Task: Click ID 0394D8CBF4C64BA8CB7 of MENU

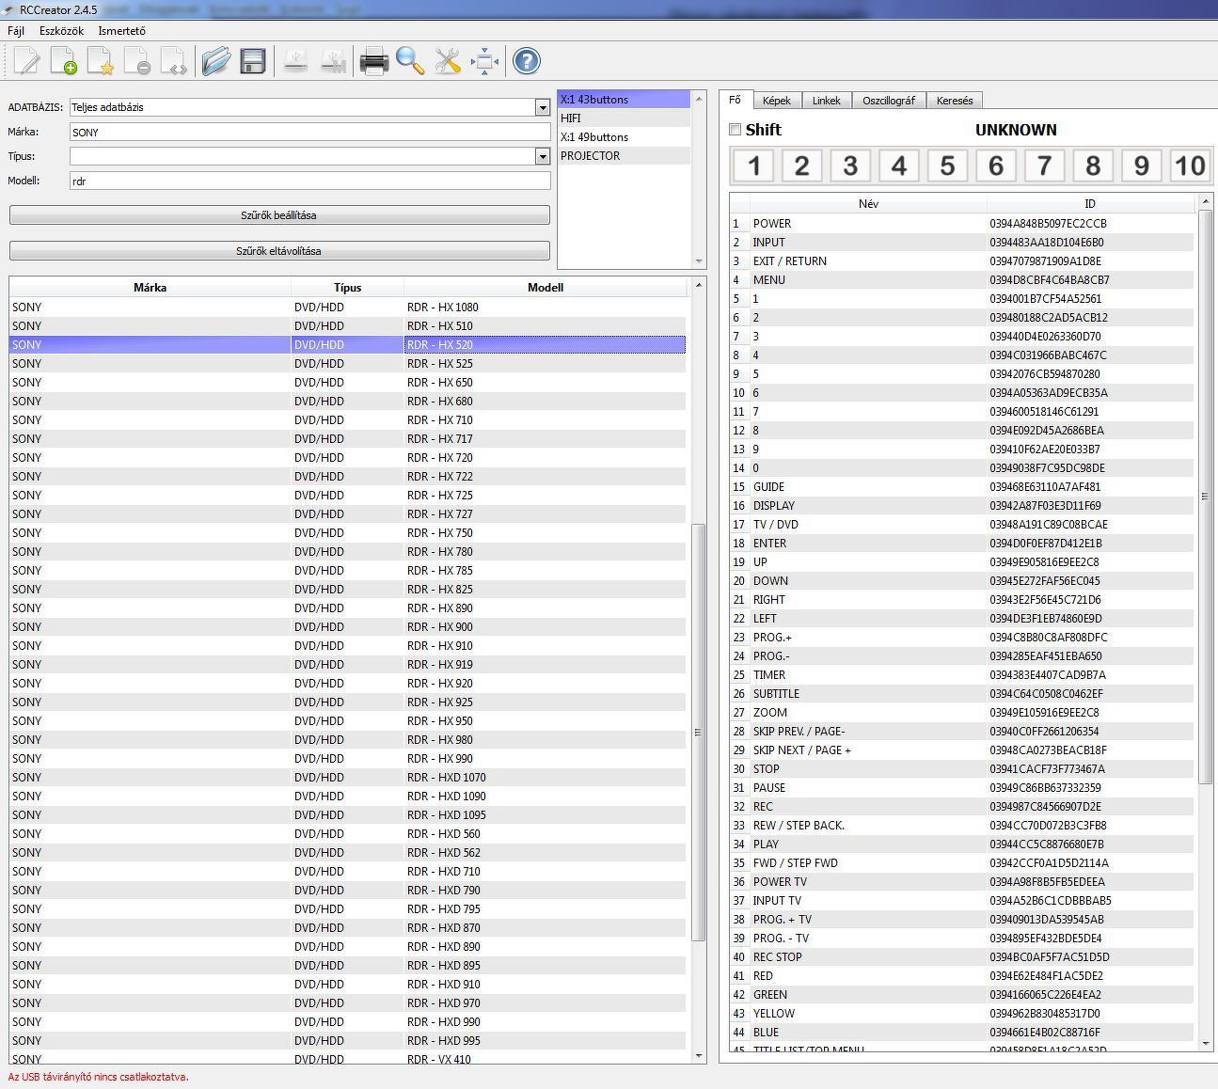Action: [1050, 280]
